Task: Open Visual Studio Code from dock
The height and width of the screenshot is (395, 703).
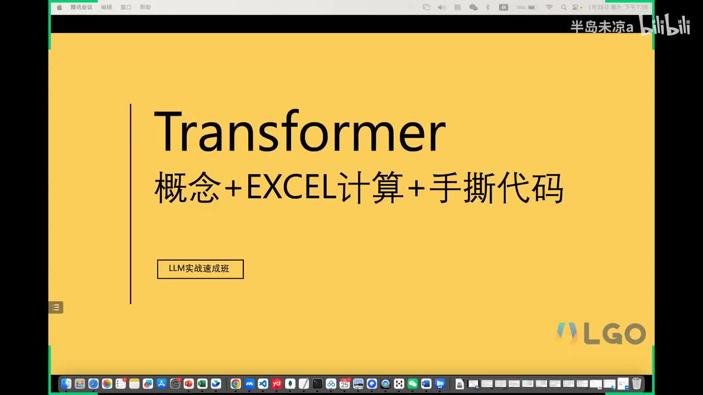Action: pos(263,383)
